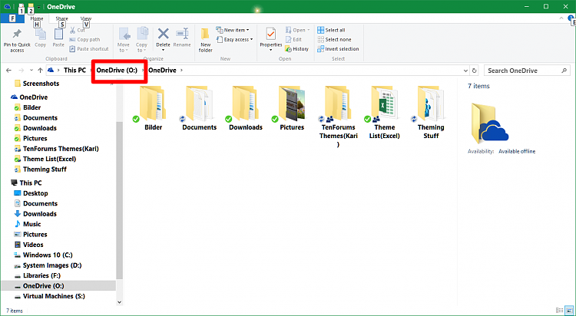Select Virtual Machines (S:) drive in sidebar

53,295
